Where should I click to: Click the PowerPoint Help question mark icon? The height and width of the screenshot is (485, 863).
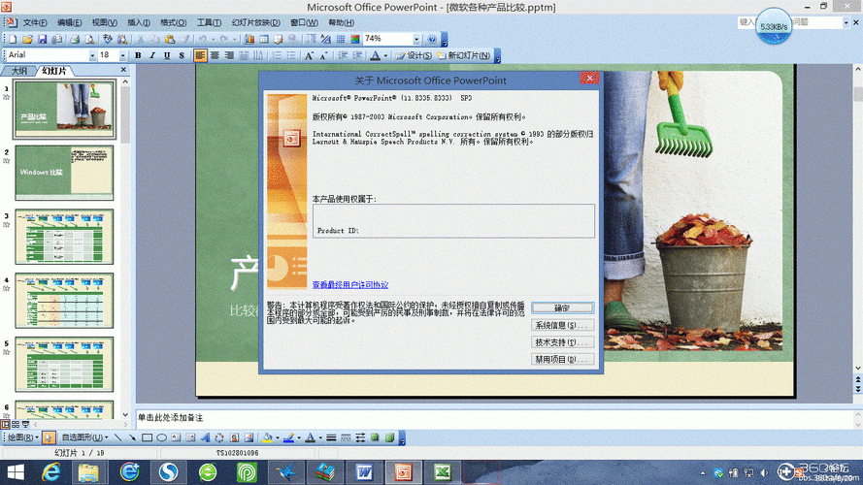432,39
